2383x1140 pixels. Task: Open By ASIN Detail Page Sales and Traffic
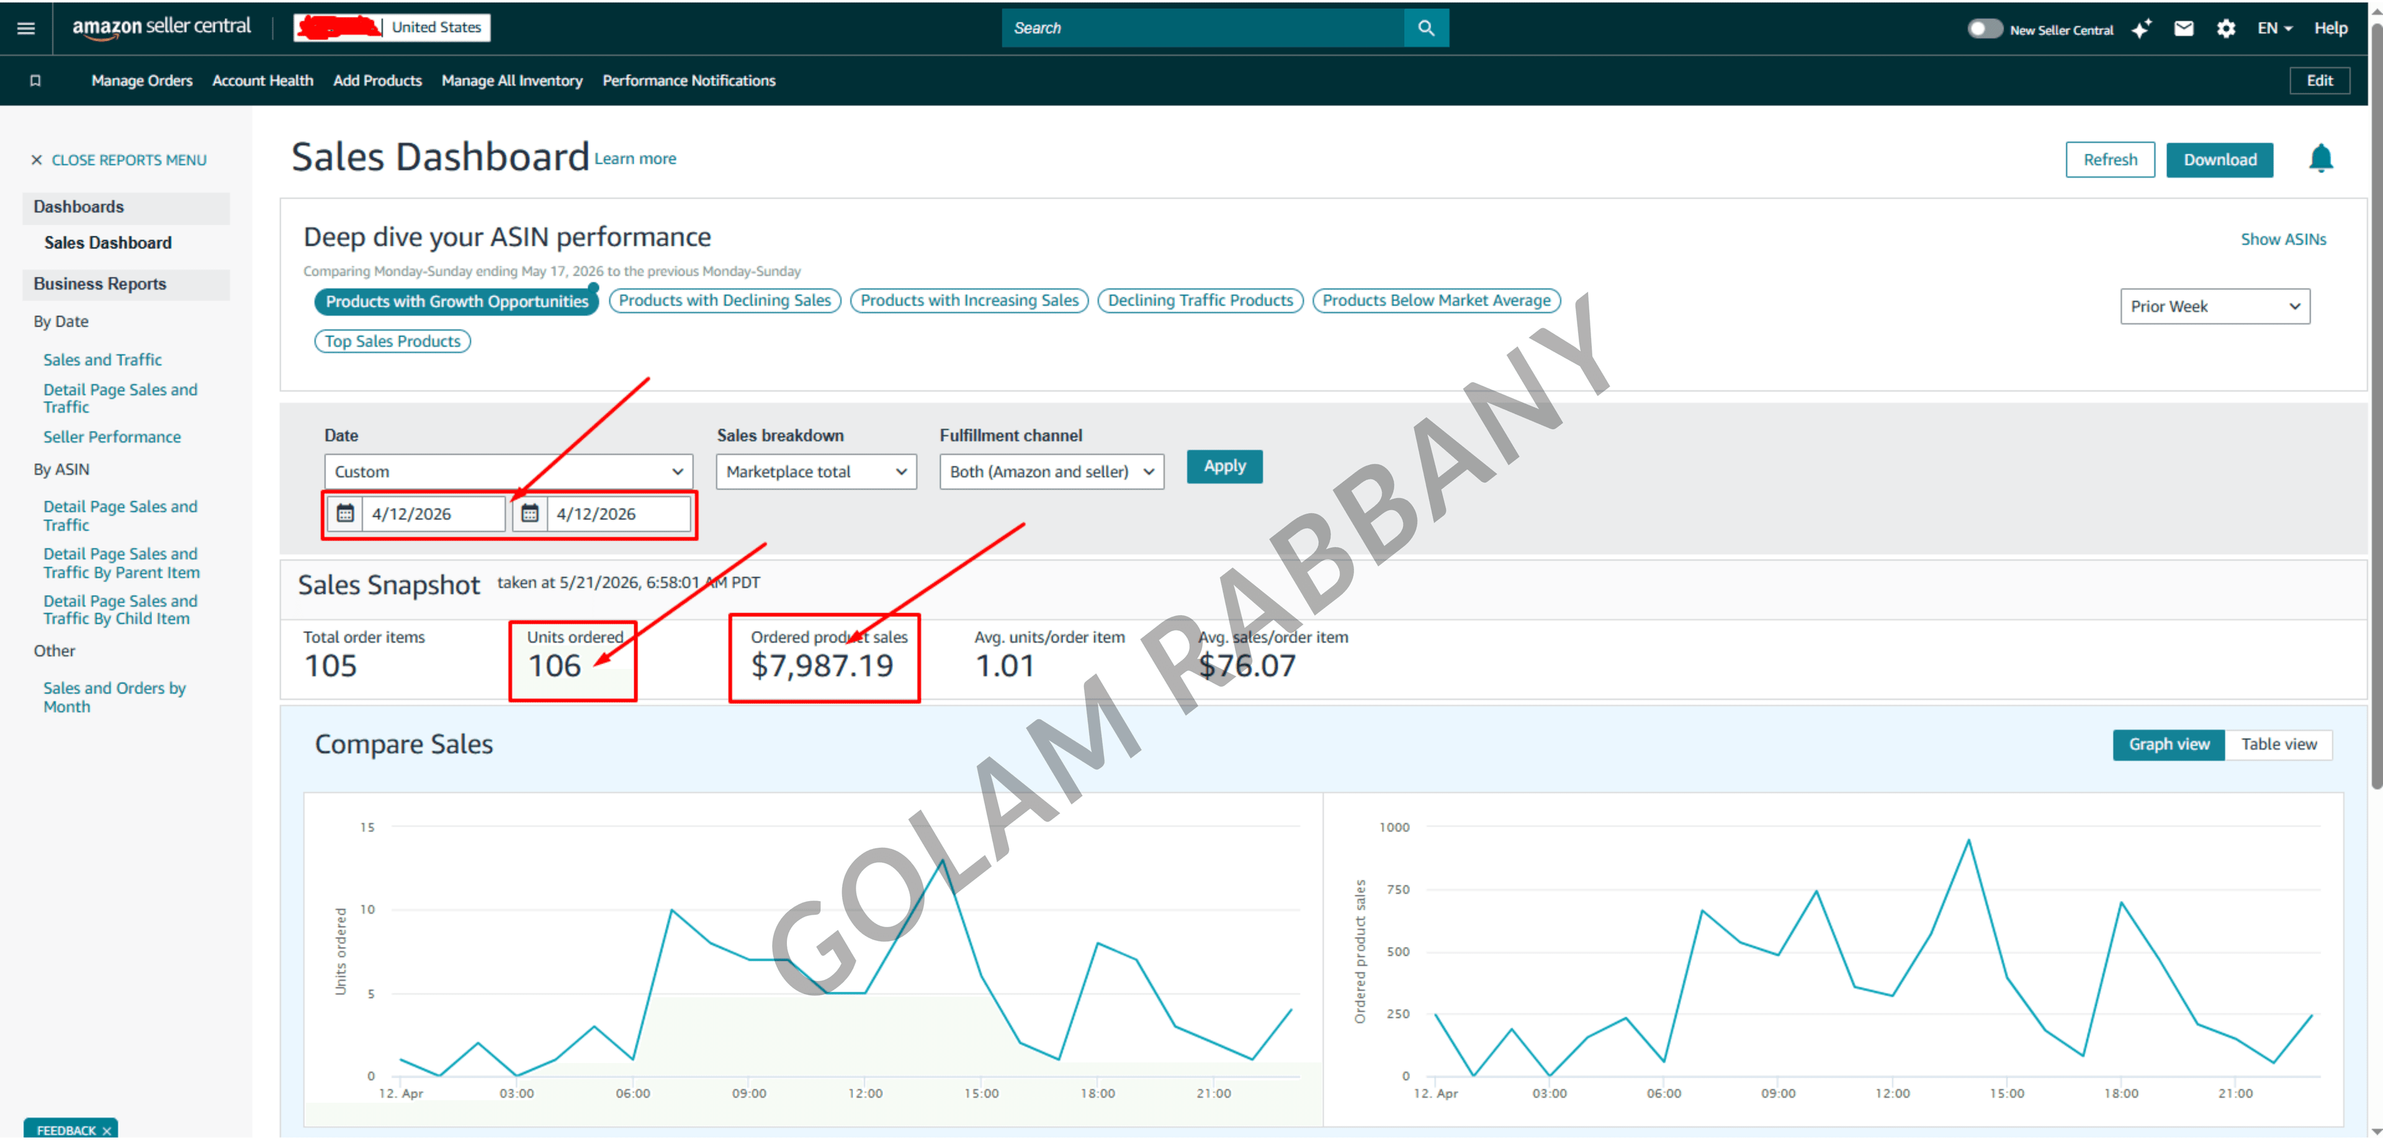(x=120, y=516)
